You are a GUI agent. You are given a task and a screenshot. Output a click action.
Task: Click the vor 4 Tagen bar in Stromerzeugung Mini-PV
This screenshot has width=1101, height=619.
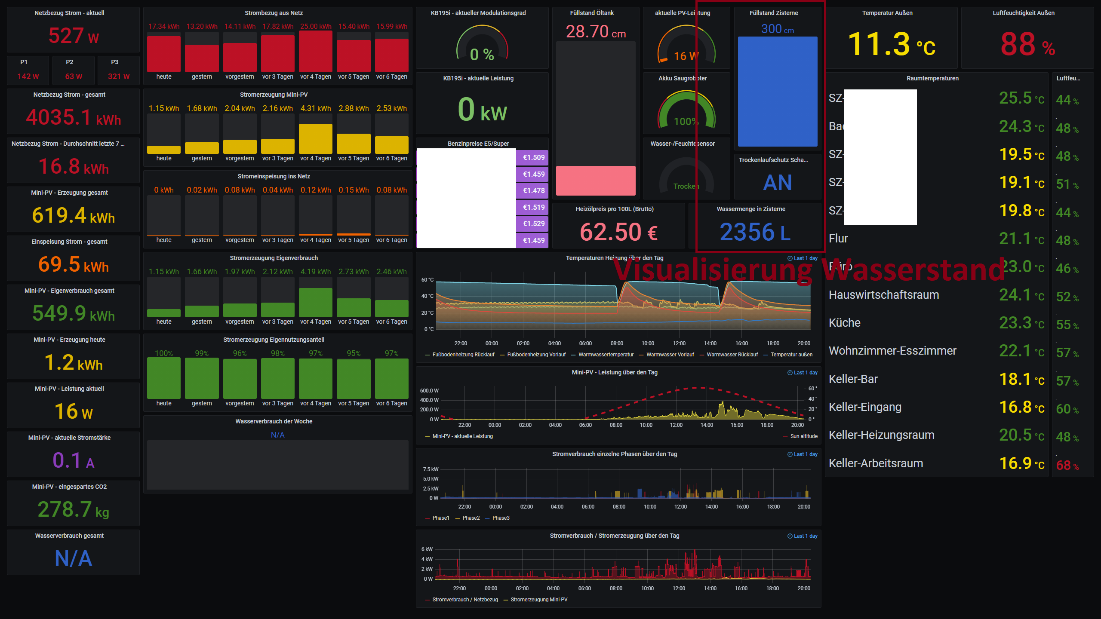pos(316,138)
